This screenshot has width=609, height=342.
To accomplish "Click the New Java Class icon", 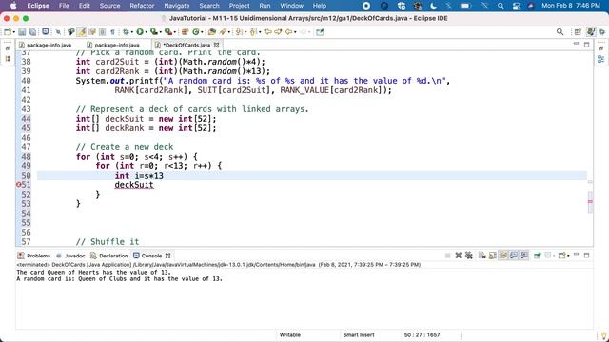I will (196, 32).
